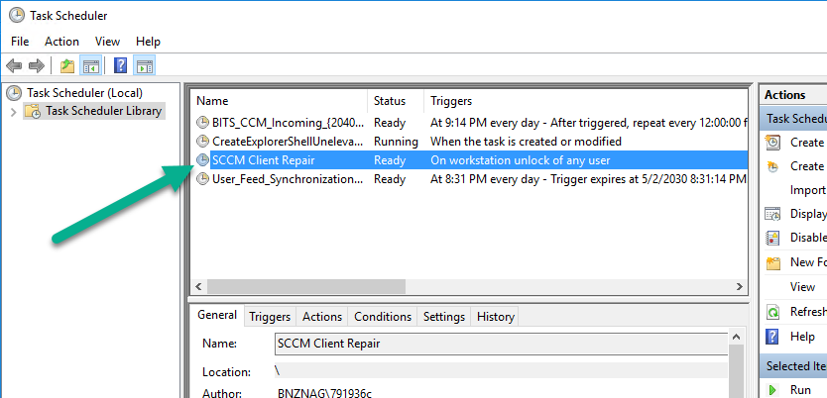Click the Disable history icon in Actions

(772, 238)
